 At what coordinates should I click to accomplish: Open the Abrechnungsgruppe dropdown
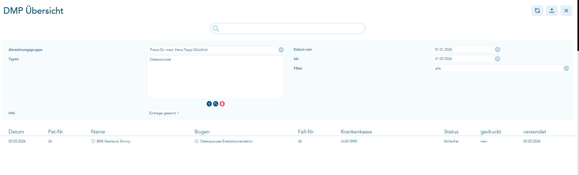pyautogui.click(x=281, y=50)
